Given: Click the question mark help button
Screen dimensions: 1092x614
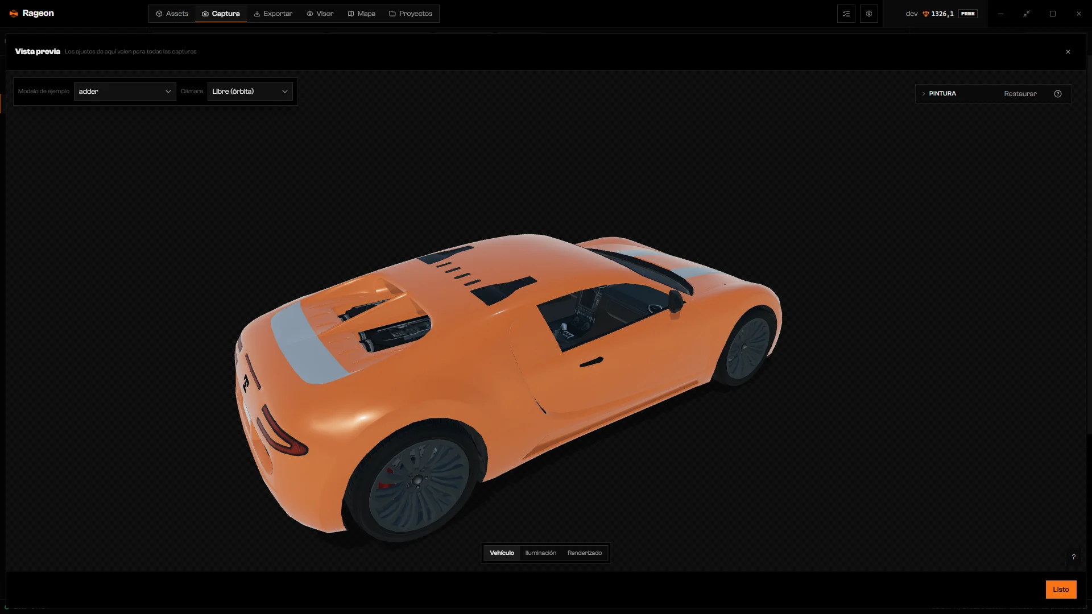Looking at the screenshot, I should pyautogui.click(x=1074, y=557).
